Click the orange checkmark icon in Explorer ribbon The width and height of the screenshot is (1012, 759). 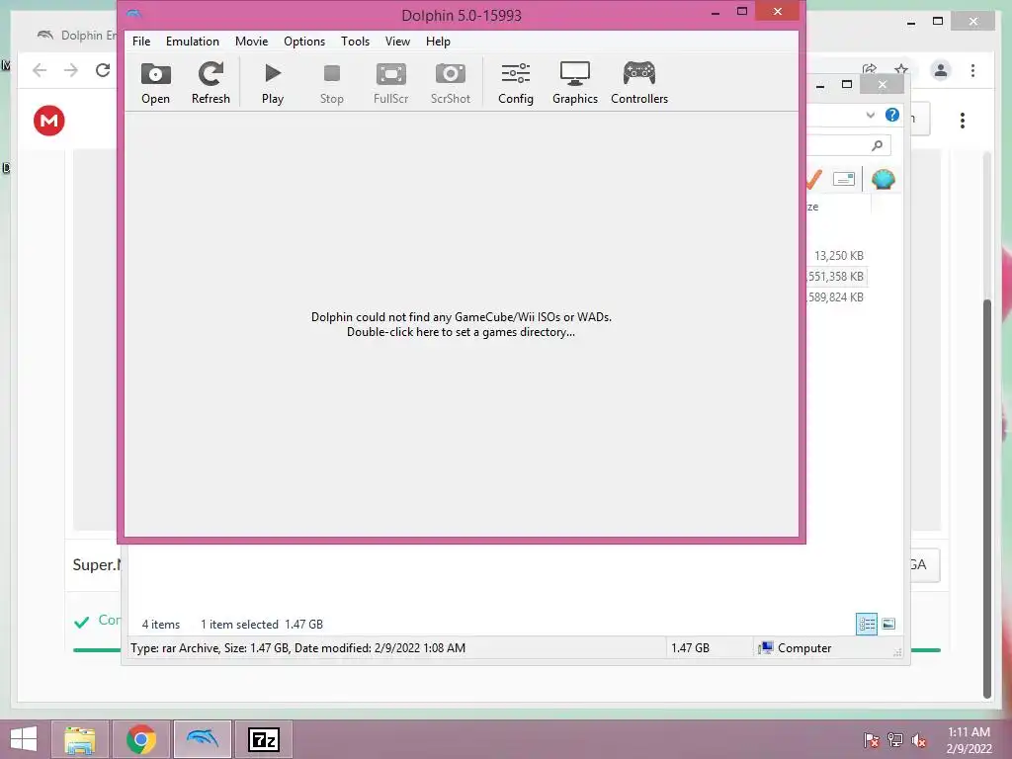click(814, 179)
